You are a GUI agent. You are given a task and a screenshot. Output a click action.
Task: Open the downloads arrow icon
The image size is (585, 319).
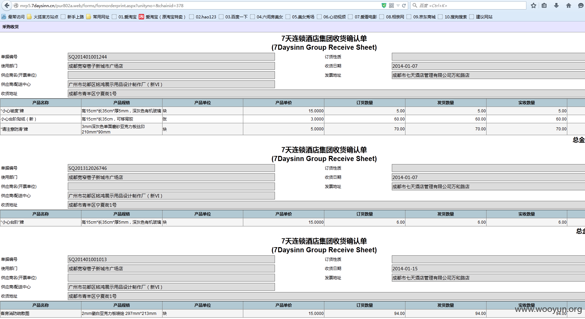click(x=556, y=5)
